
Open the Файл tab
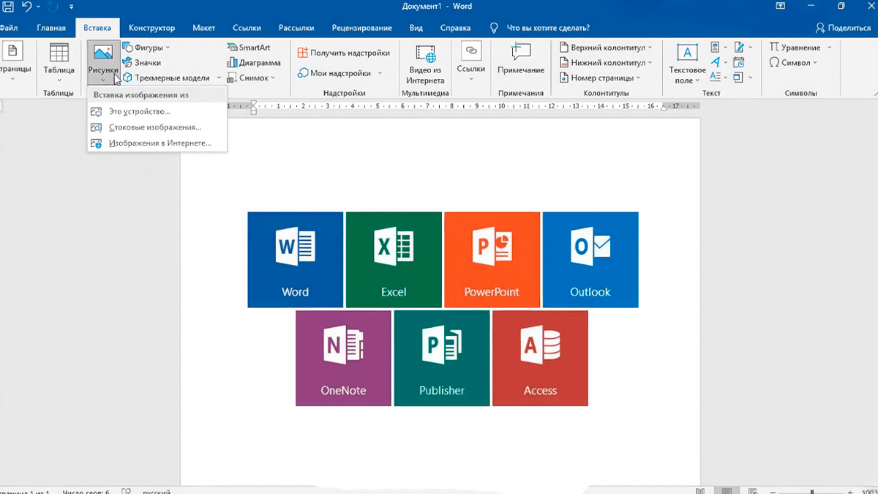9,28
